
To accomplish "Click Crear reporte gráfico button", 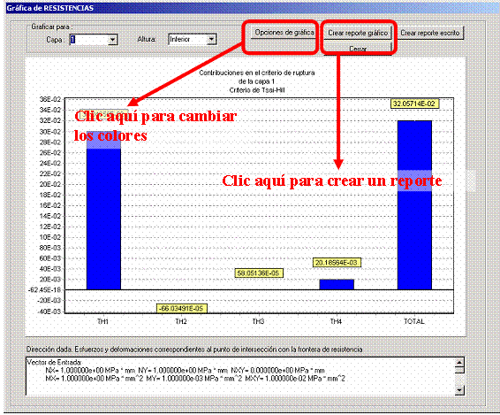I will 358,33.
